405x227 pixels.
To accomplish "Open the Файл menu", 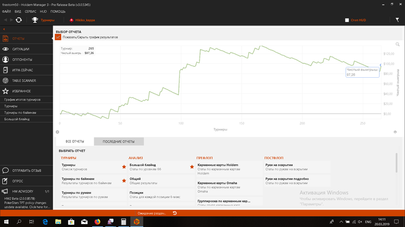I will (6, 12).
